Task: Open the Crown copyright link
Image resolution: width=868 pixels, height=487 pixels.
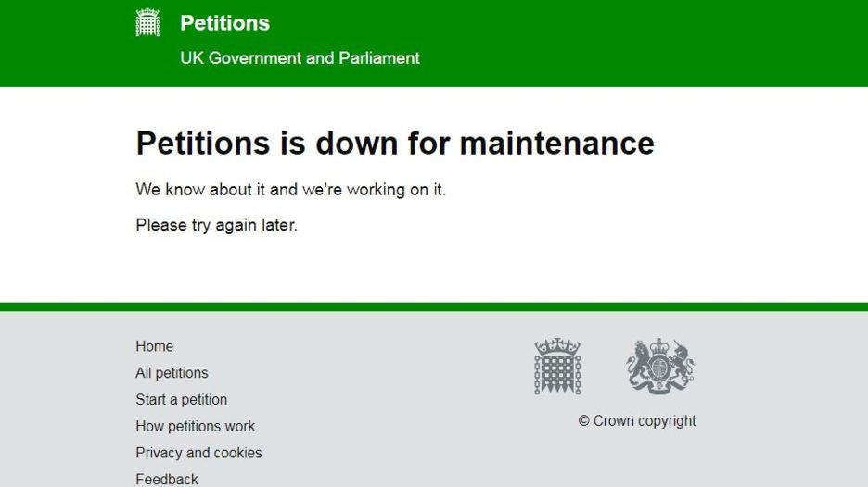Action: pos(645,421)
